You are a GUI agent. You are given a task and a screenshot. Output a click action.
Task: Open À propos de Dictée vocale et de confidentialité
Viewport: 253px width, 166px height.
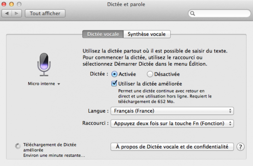tap(172, 147)
